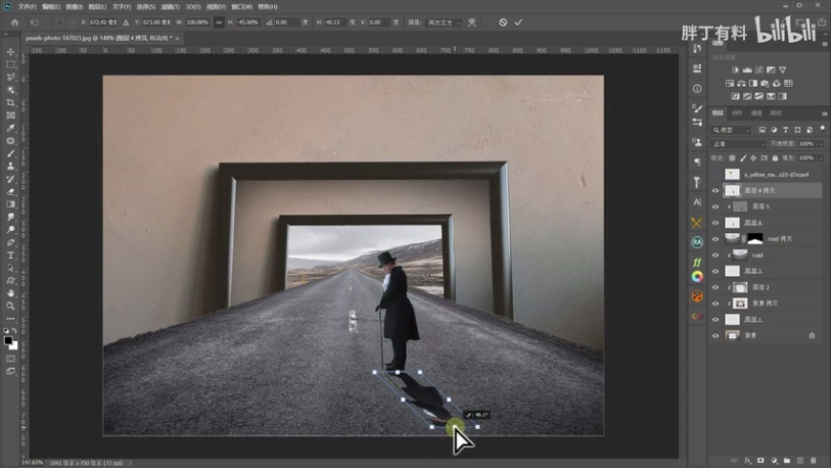Select the Move tool
This screenshot has width=831, height=468.
[x=11, y=52]
